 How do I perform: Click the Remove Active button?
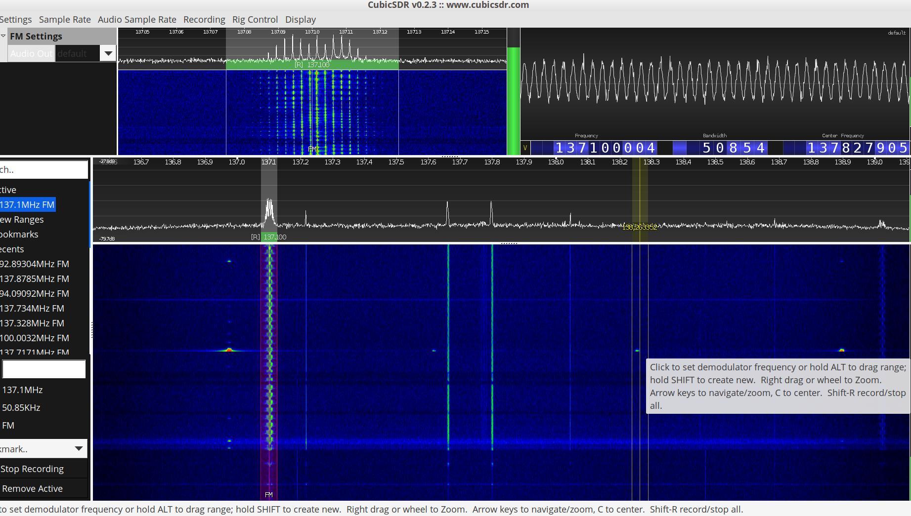click(x=43, y=488)
